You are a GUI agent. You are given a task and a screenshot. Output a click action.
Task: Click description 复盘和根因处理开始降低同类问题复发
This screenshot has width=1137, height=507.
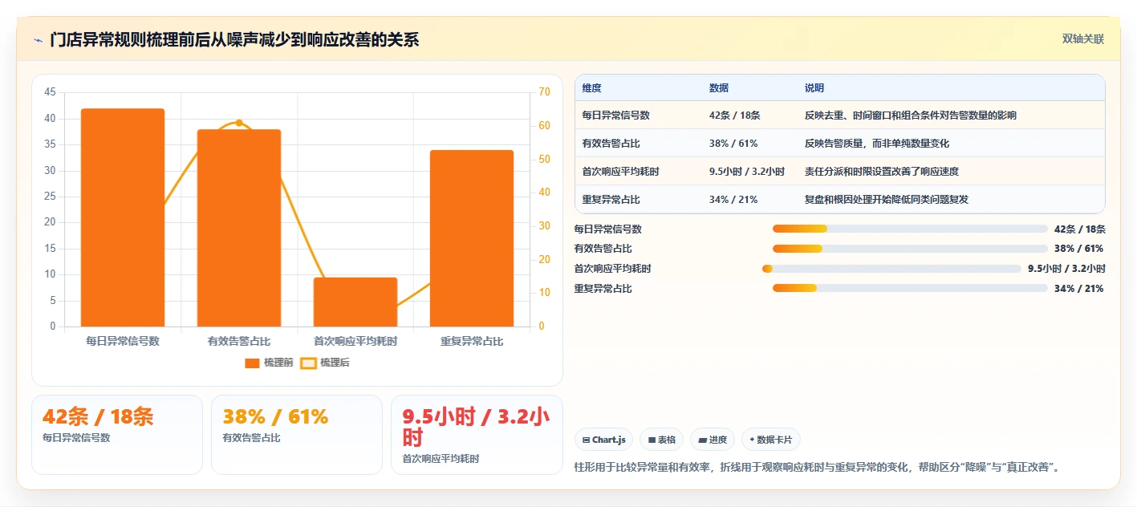point(887,200)
